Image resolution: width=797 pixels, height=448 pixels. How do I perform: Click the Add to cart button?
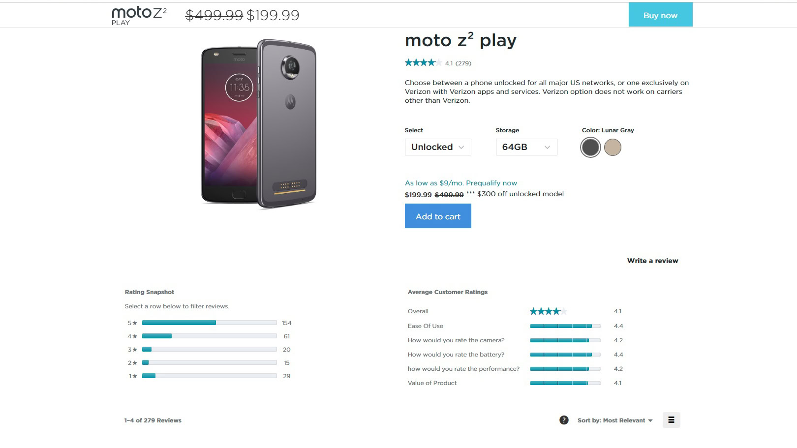point(438,216)
